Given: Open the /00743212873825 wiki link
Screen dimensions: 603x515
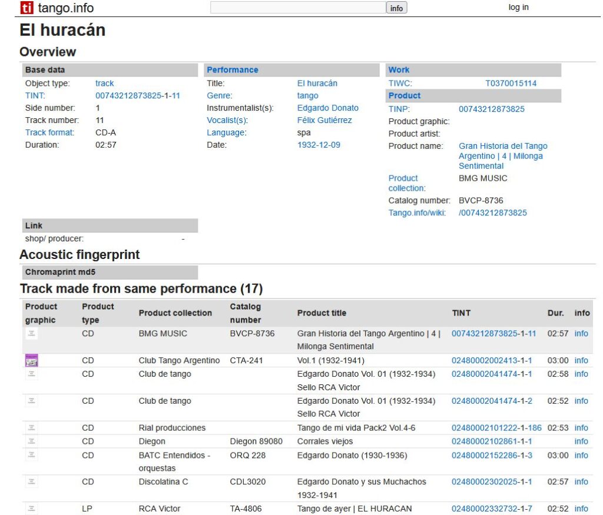Looking at the screenshot, I should (x=493, y=212).
